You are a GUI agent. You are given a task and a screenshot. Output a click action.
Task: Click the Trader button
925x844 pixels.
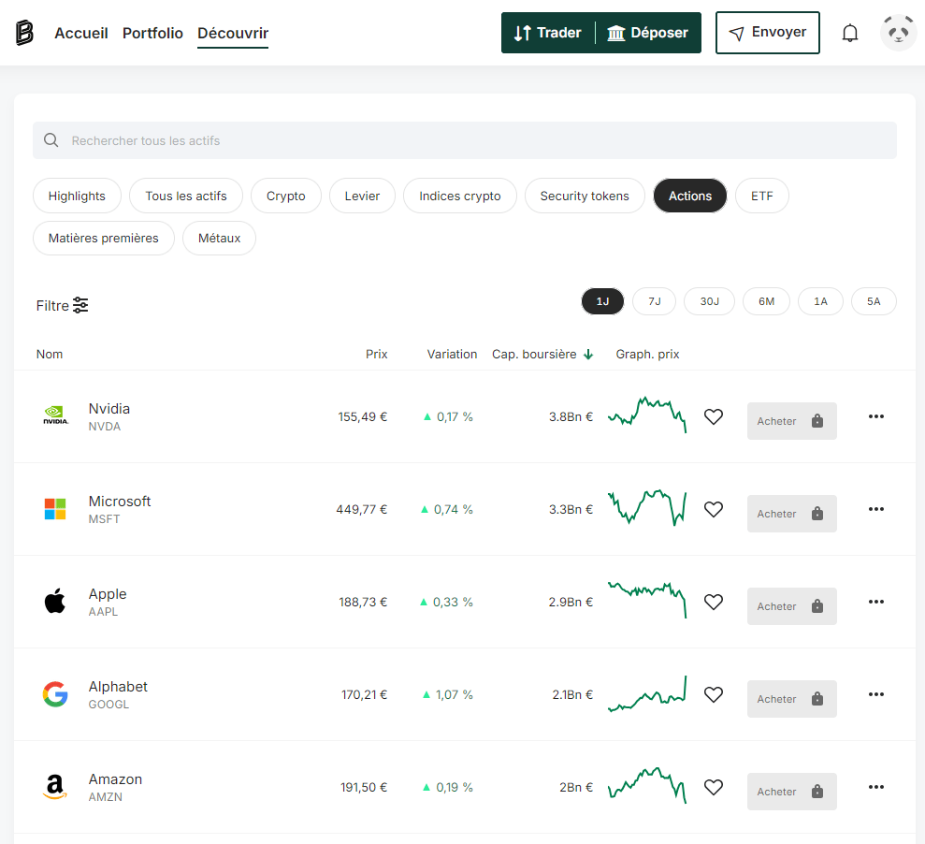click(548, 33)
